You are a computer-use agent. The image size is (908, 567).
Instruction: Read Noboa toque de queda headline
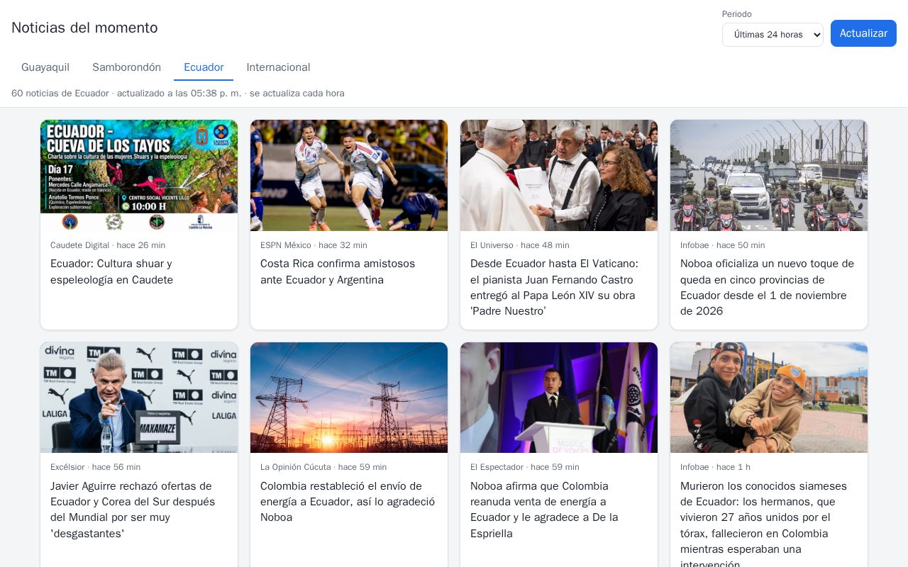(x=768, y=287)
